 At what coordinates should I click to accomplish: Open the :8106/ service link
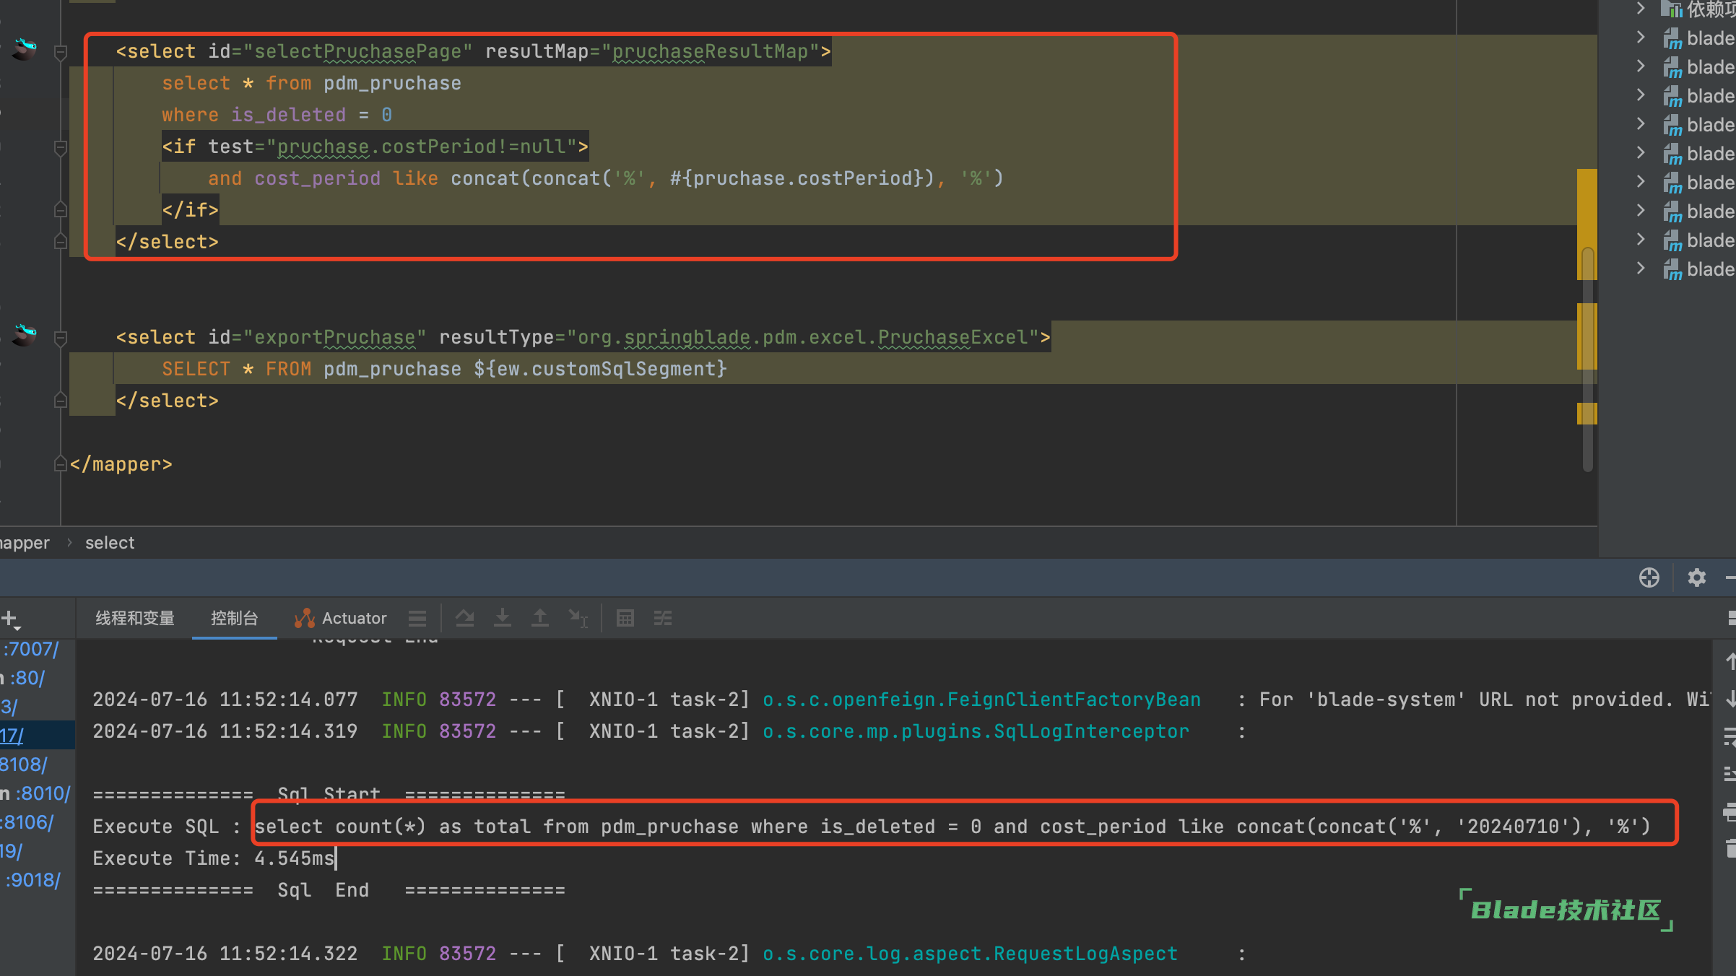pos(27,822)
